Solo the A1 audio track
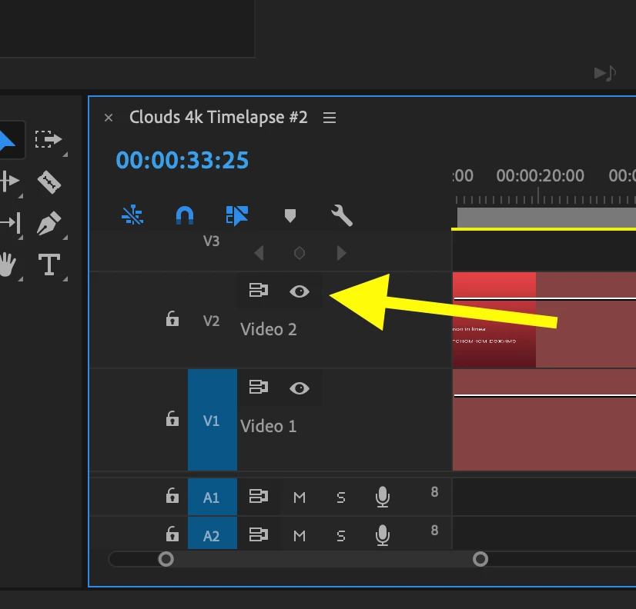Viewport: 636px width, 609px height. pyautogui.click(x=340, y=498)
